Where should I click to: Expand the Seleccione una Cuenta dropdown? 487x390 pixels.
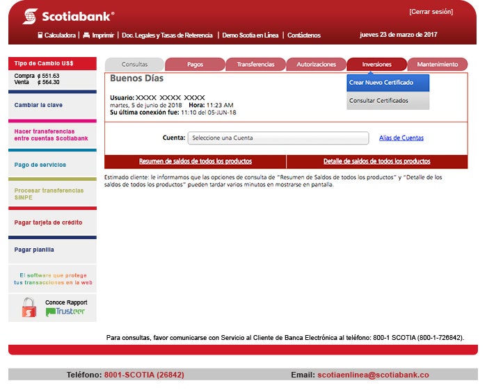tap(278, 138)
